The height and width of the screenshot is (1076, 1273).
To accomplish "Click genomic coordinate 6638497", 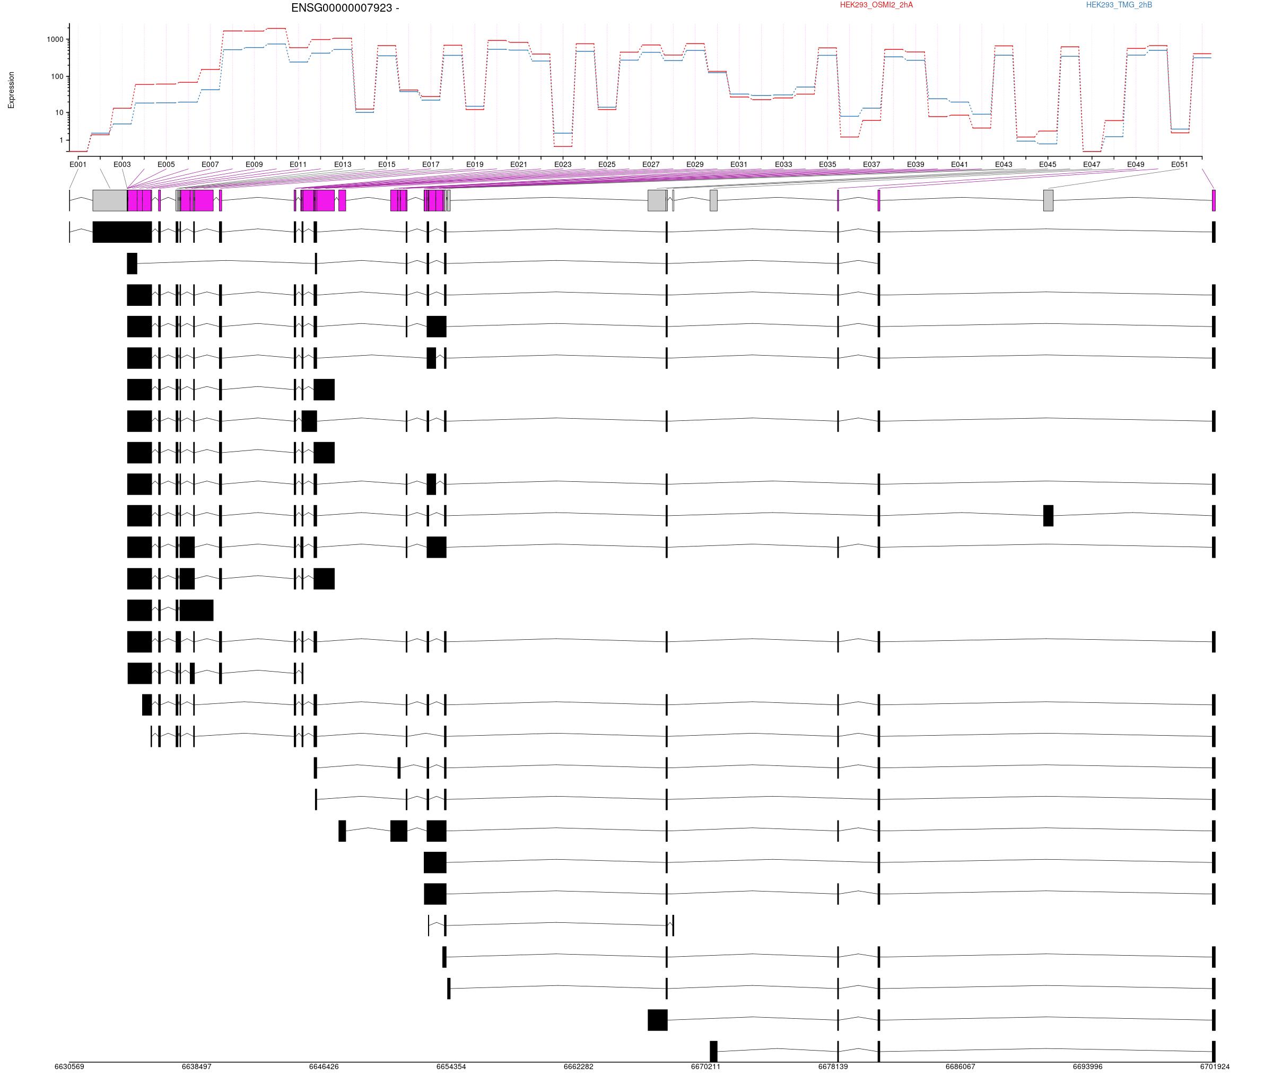I will [196, 1067].
